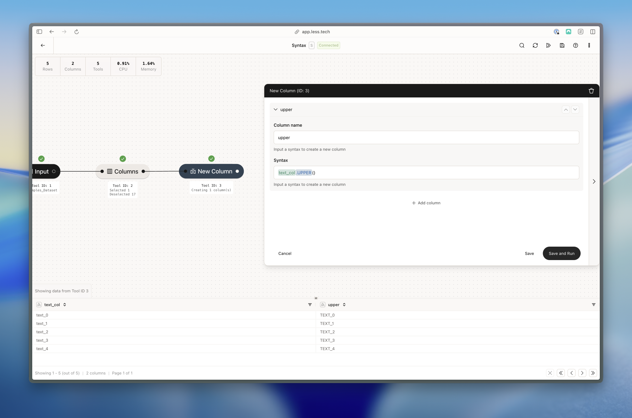The width and height of the screenshot is (632, 418).
Task: Go to next page of results
Action: click(x=582, y=373)
